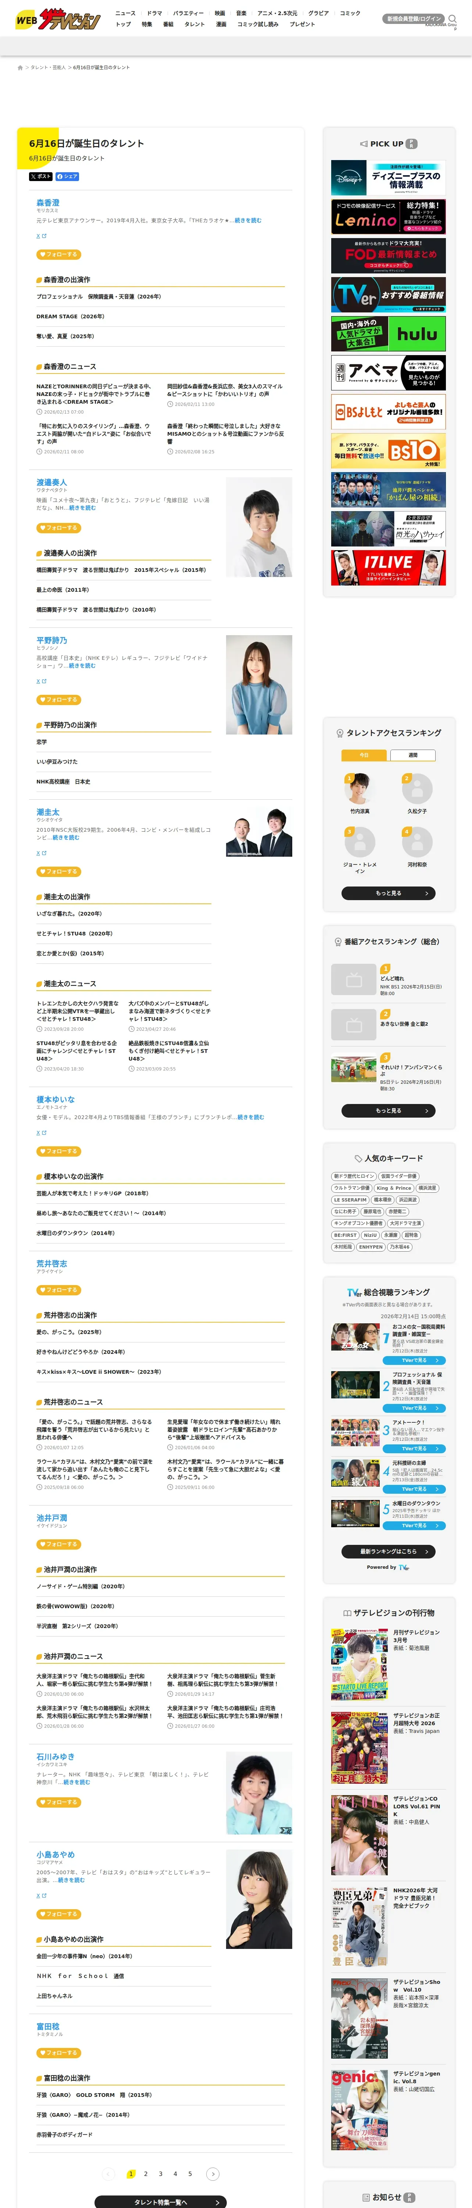472x2208 pixels.
Task: Open talent name link 森香澄
Action: [x=48, y=202]
